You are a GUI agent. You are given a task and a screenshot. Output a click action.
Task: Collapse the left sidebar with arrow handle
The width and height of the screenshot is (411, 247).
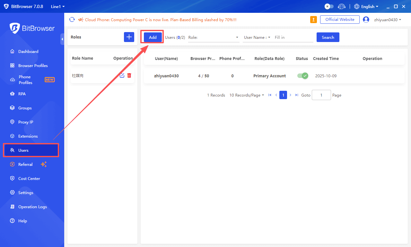click(62, 39)
